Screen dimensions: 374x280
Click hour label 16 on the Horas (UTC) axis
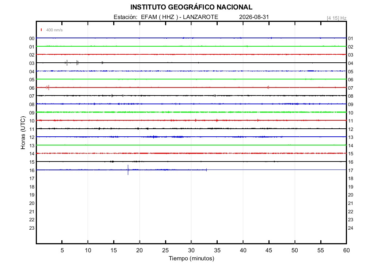(32, 171)
